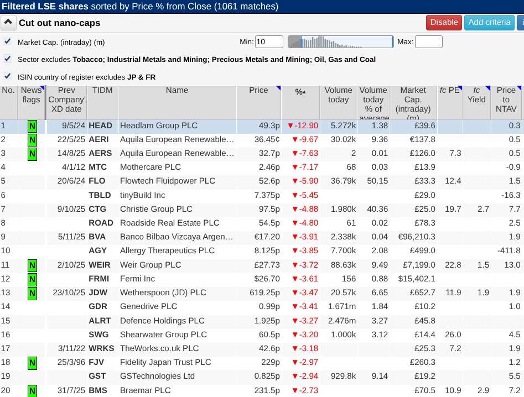Click the -12.90 percent change value
This screenshot has width=524, height=397.
(303, 126)
